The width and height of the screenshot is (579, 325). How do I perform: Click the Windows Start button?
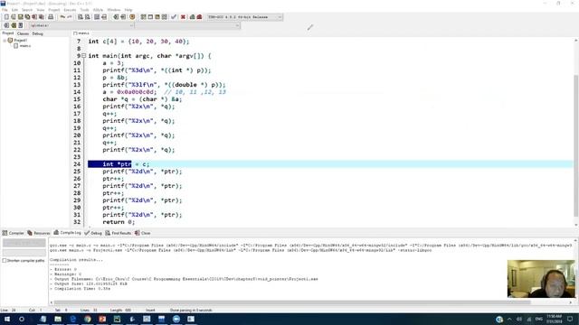pyautogui.click(x=7, y=319)
